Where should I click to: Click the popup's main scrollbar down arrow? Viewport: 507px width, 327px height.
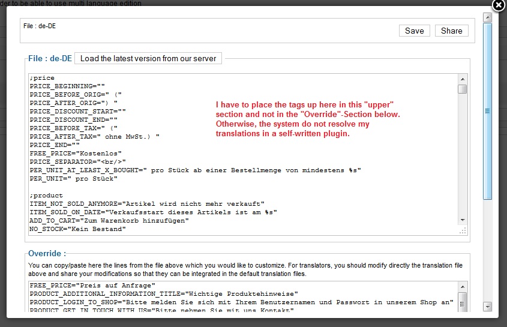[487, 307]
